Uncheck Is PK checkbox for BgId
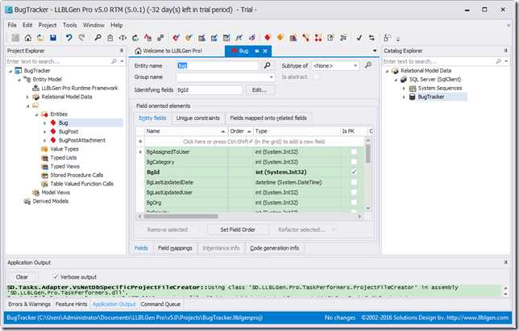The height and width of the screenshot is (331, 519). 354,172
